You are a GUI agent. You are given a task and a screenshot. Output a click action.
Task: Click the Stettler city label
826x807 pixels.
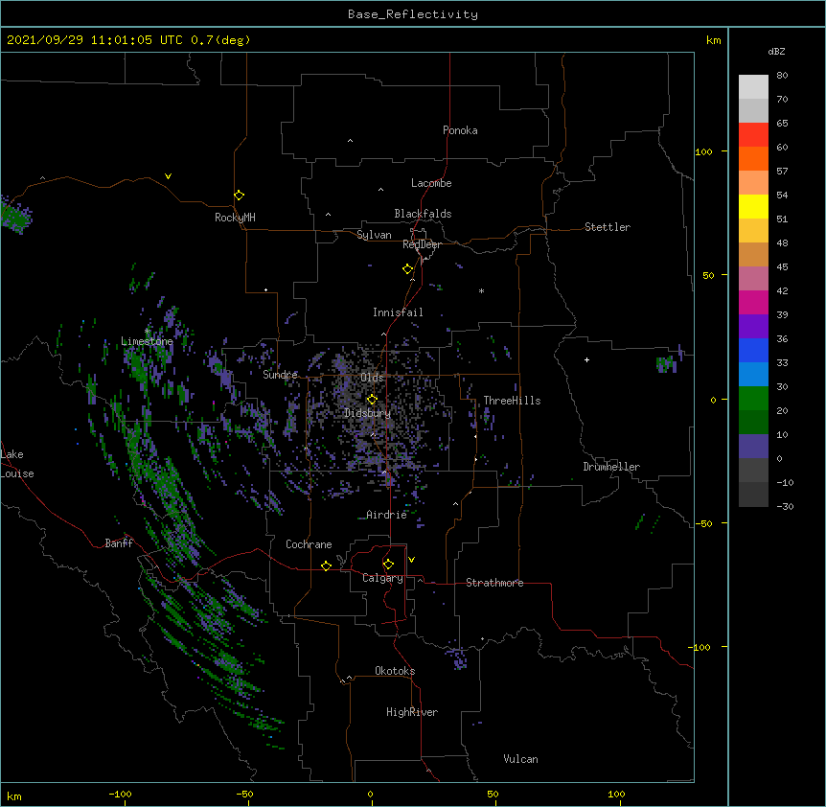click(608, 227)
